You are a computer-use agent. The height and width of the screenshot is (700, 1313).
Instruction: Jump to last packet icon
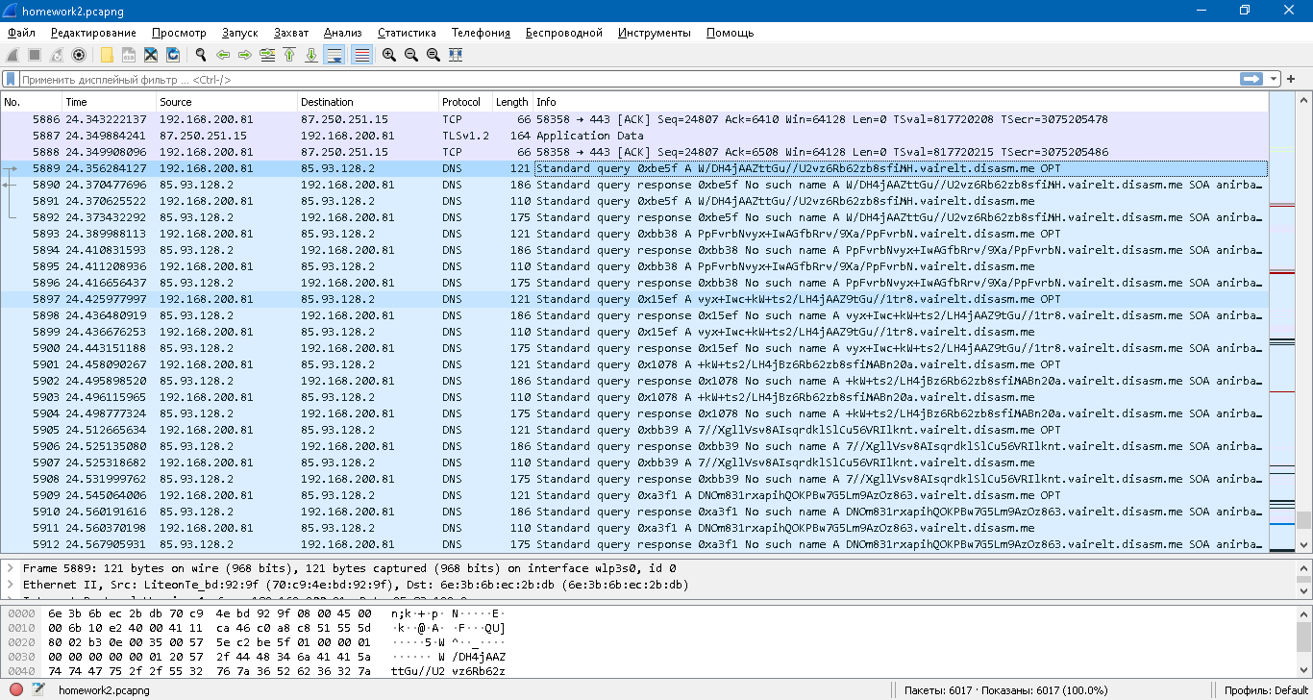pos(311,55)
